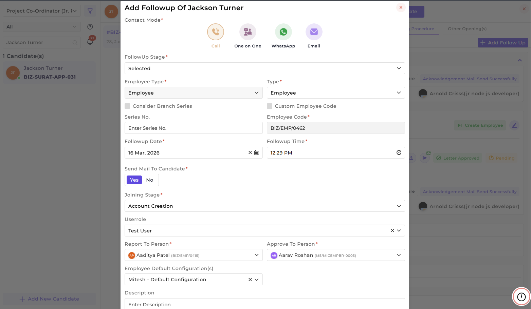The width and height of the screenshot is (531, 309).
Task: Click the 1 Candidate(s) heading text
Action: (x=23, y=56)
